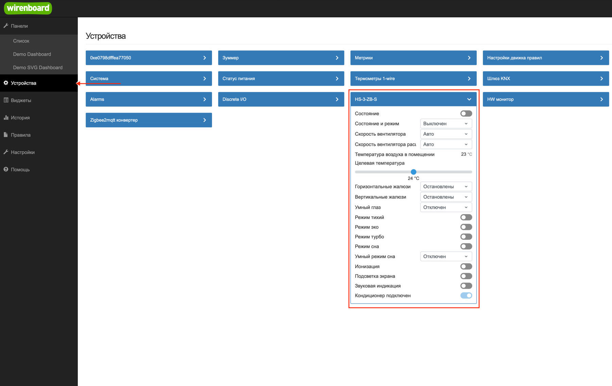Expand the Zigbee2mqtt конвертер device card
This screenshot has height=386, width=612.
(149, 120)
